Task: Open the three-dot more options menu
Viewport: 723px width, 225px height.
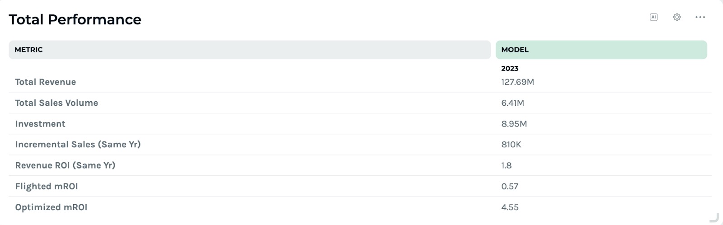Action: 700,17
